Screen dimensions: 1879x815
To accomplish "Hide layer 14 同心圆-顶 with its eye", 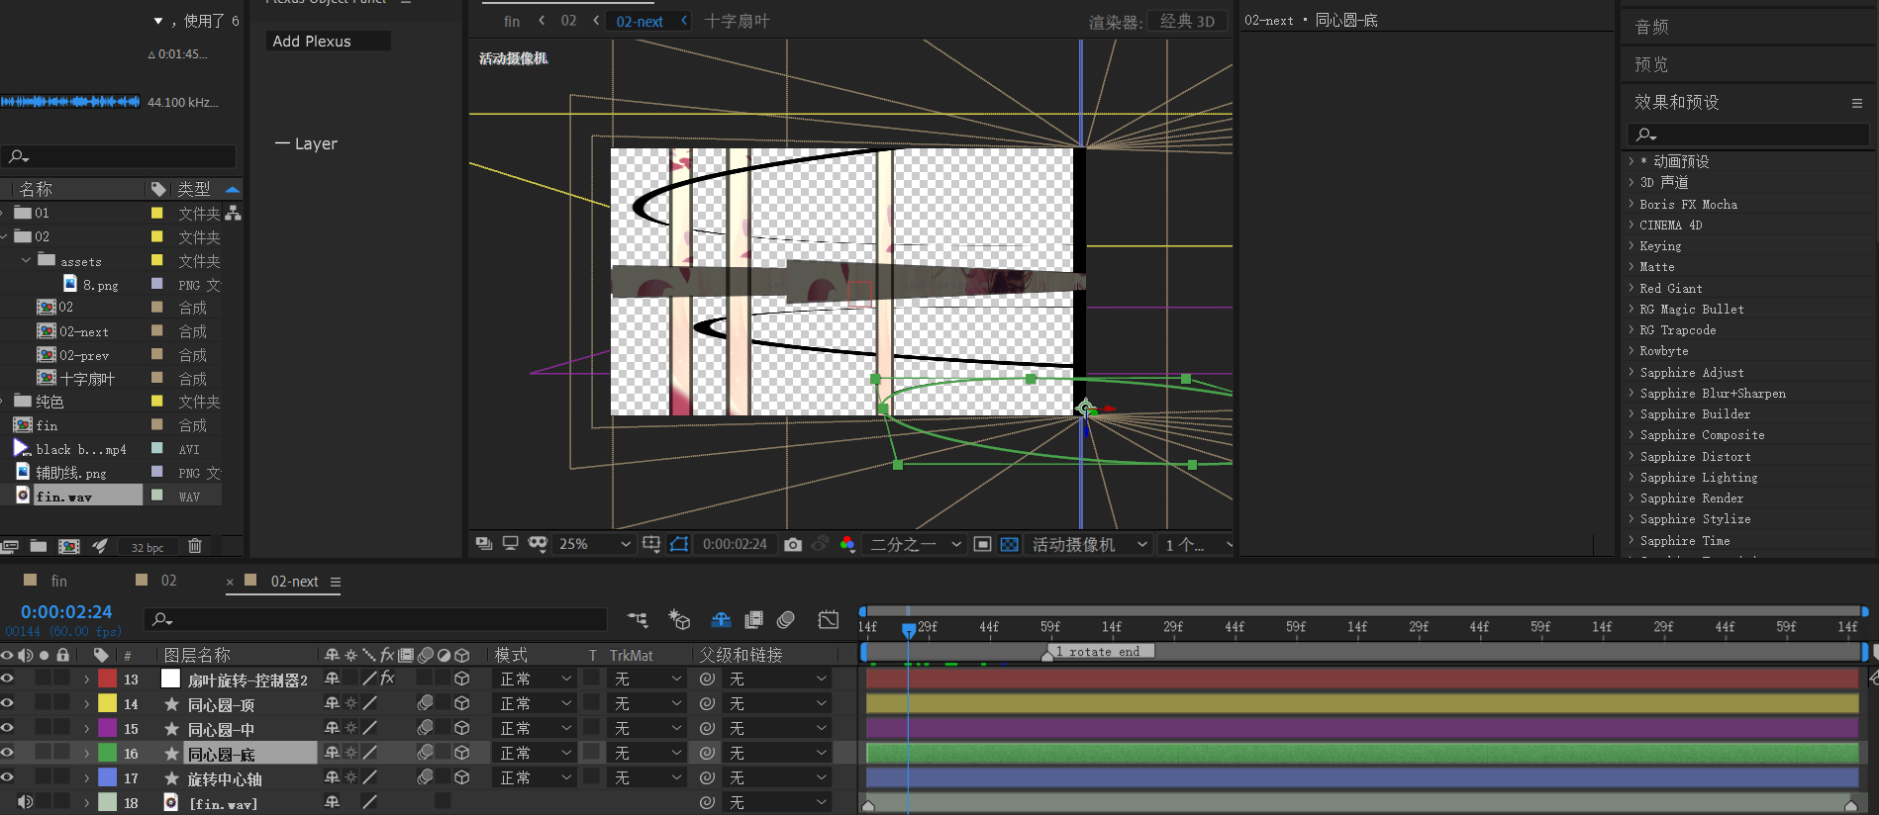I will [7, 703].
